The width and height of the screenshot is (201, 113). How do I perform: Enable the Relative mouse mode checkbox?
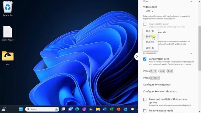coord(145,111)
